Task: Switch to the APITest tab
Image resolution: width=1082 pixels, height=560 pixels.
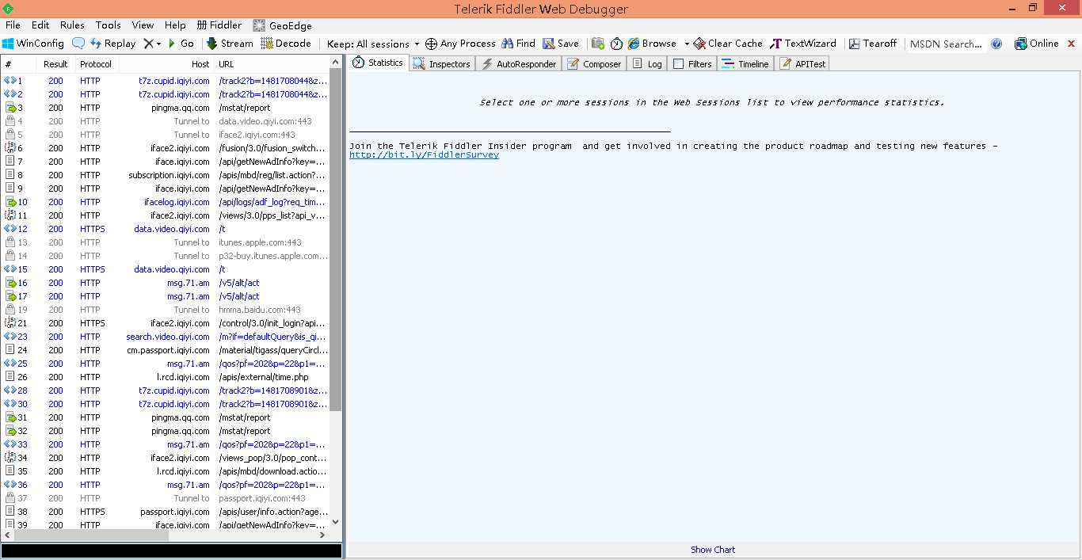Action: 802,64
